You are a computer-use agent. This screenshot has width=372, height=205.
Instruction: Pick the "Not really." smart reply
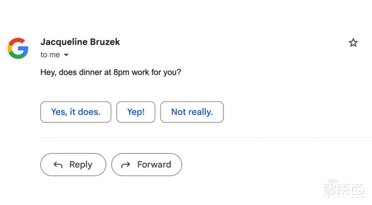point(192,112)
